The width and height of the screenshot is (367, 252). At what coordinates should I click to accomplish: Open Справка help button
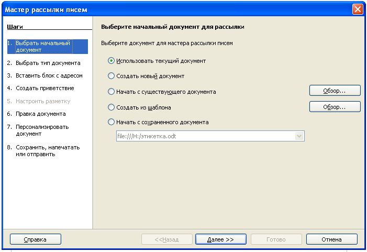[x=36, y=239]
